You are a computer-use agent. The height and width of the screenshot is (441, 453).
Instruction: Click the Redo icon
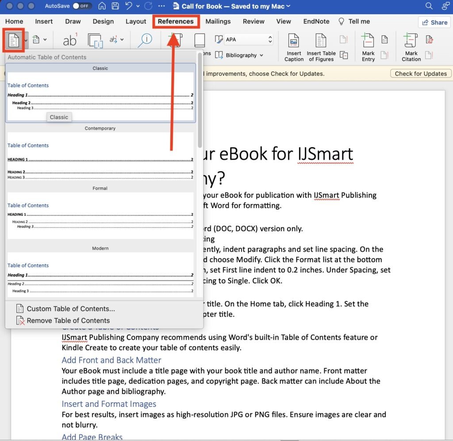(x=148, y=6)
